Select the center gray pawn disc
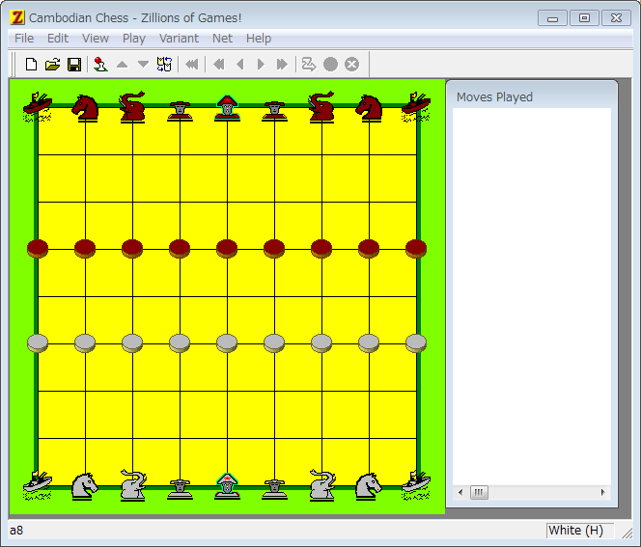 coord(227,343)
